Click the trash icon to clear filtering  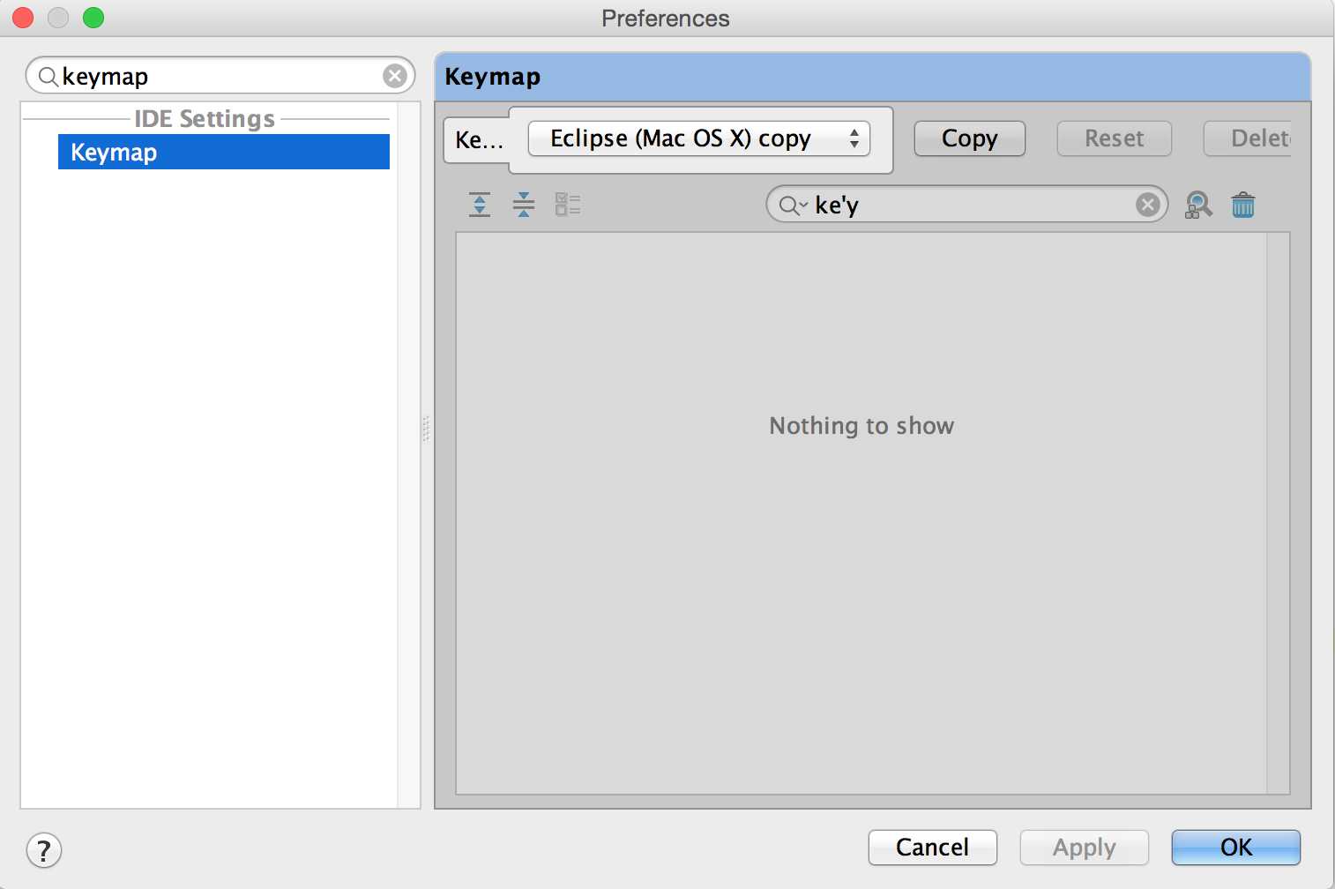1243,205
